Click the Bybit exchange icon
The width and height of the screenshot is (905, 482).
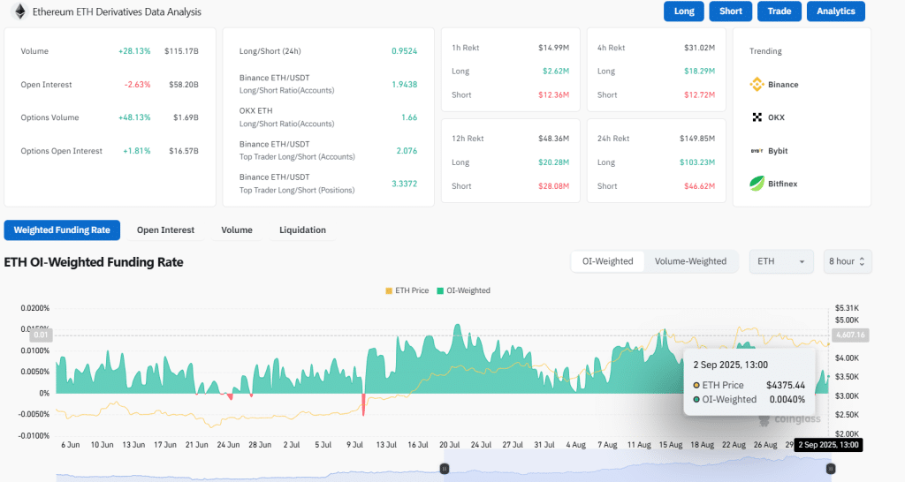pos(757,151)
